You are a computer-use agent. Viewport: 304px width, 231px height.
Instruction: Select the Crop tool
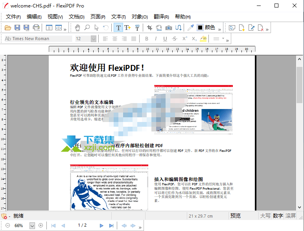[149, 28]
